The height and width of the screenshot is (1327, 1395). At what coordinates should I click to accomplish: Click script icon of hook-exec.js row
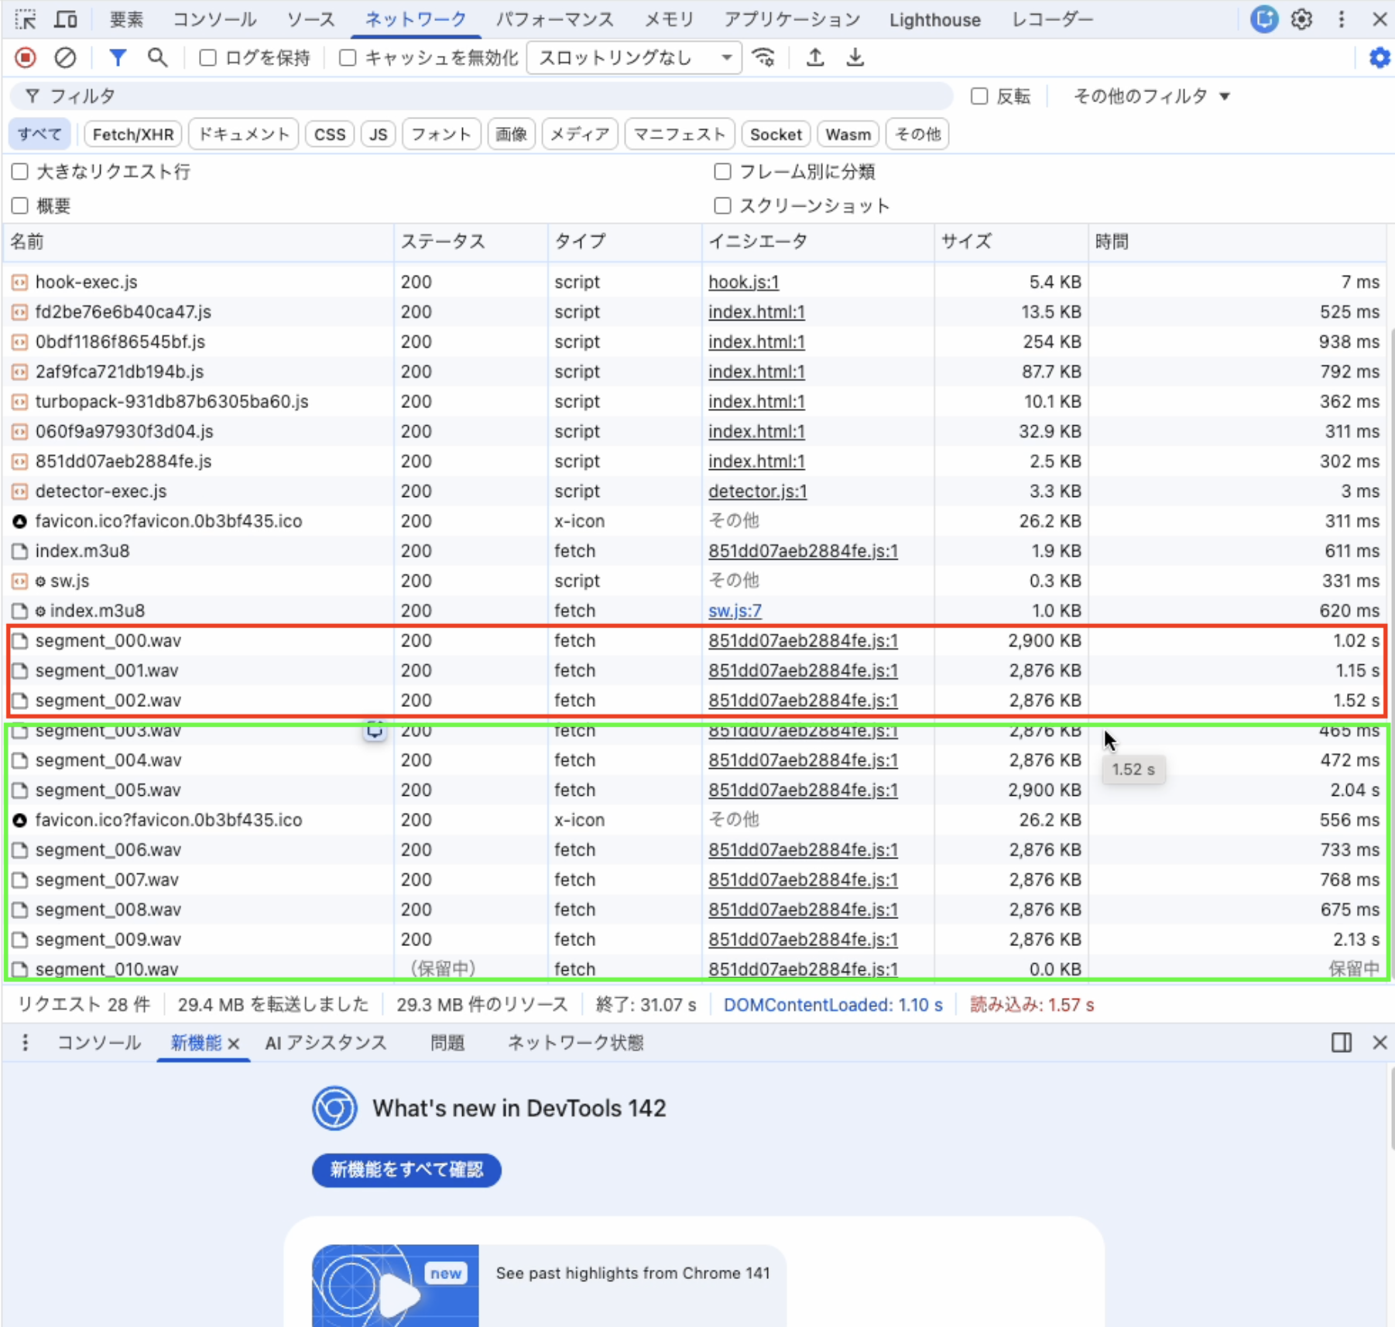20,283
